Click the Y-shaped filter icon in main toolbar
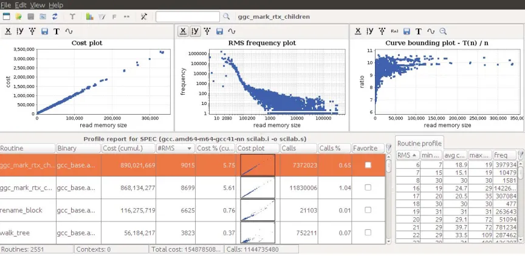This screenshot has height=256, width=525. tap(72, 16)
